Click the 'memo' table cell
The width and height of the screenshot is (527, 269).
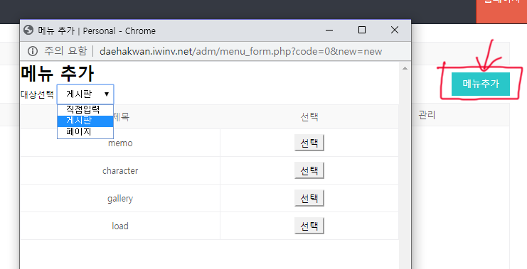coord(120,143)
